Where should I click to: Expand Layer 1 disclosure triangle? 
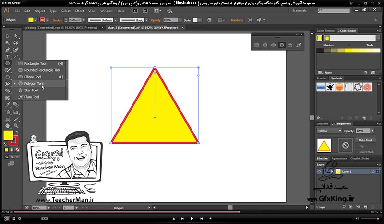point(332,172)
